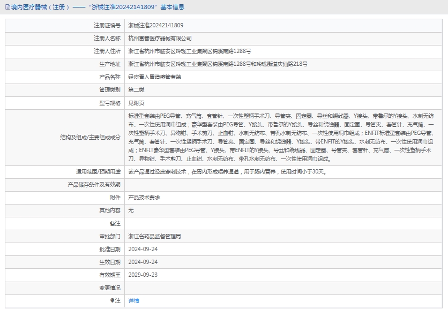Image resolution: width=448 pixels, height=310 pixels.
Task: Click the production address ending in 庆仙路218号
Action: (218, 64)
